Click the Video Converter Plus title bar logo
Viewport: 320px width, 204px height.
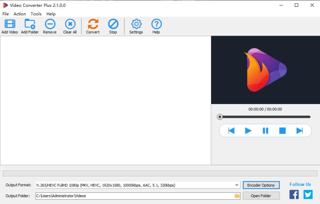click(5, 5)
